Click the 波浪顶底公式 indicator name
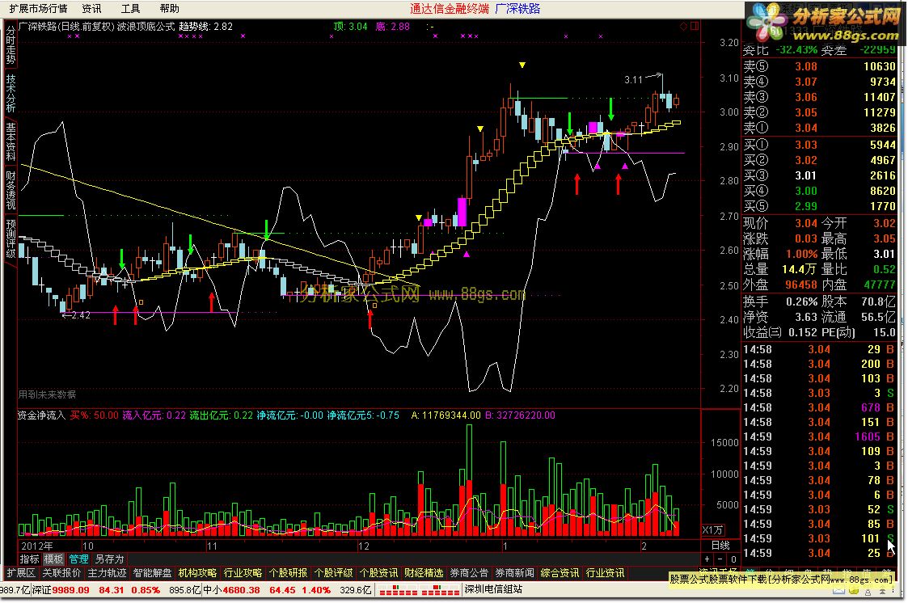Screen dimensions: 908x603 click(x=146, y=26)
